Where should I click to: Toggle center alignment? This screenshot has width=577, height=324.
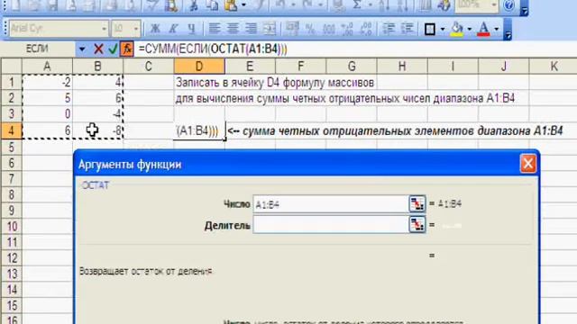click(233, 28)
